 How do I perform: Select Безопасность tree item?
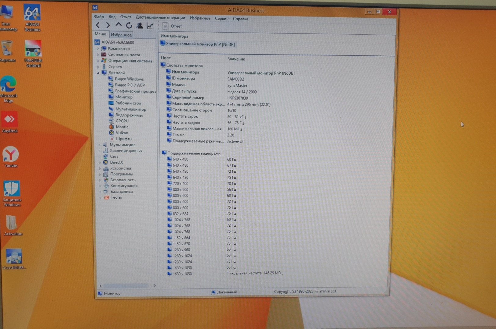[x=120, y=180]
